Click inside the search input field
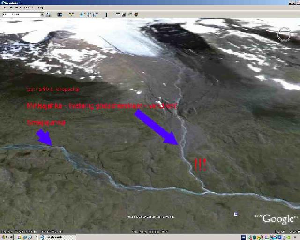300x240 pixels. 21,15
